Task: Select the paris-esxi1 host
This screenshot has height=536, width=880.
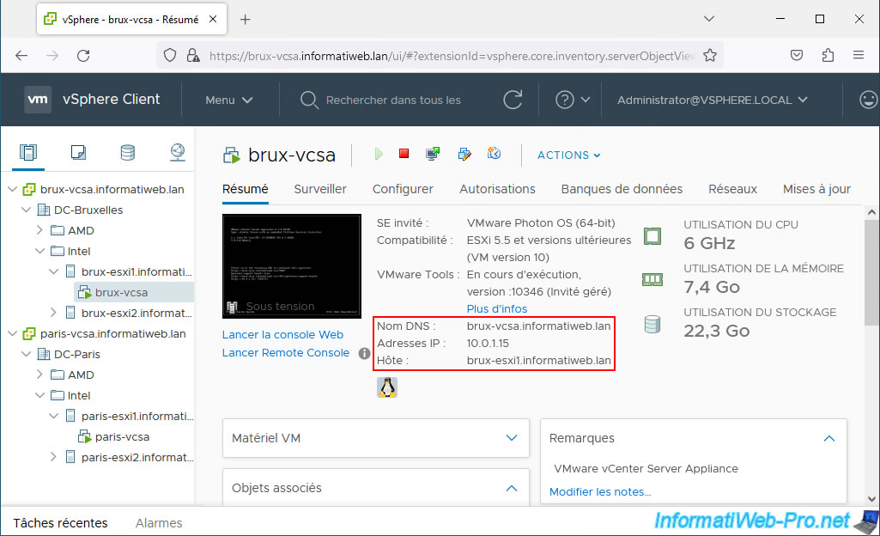Action: 137,416
